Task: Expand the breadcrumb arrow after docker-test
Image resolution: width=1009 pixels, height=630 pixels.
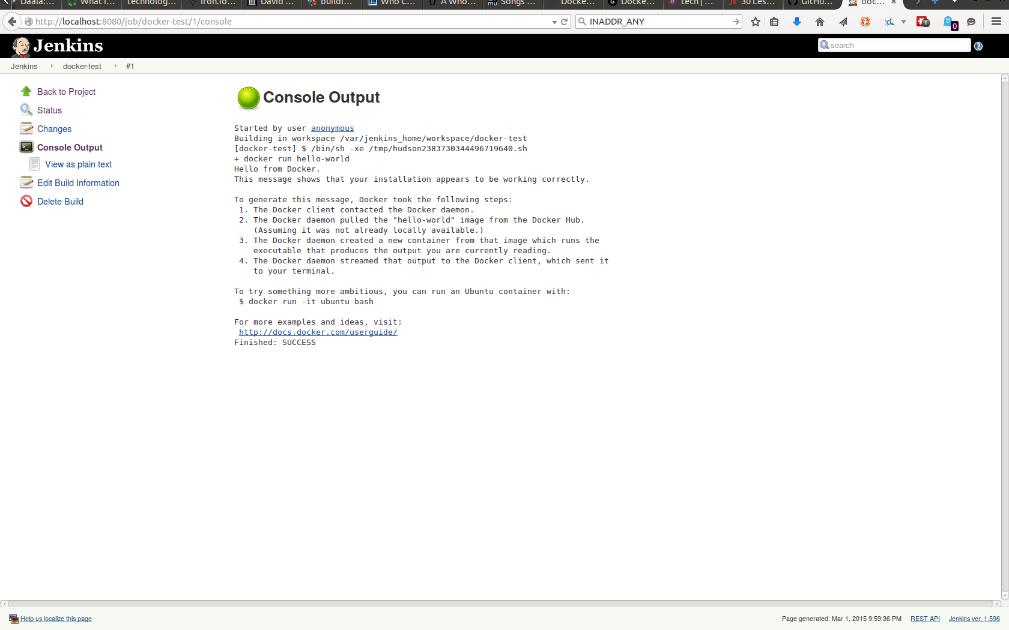Action: pos(115,66)
